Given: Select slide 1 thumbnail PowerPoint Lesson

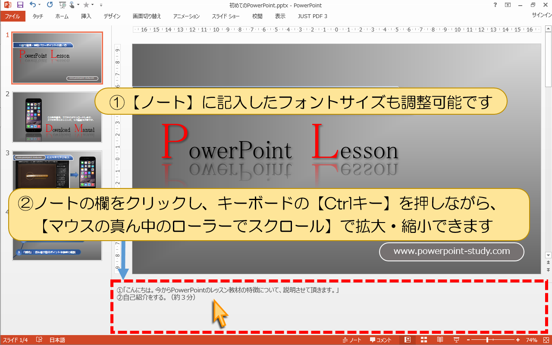Looking at the screenshot, I should (x=57, y=58).
